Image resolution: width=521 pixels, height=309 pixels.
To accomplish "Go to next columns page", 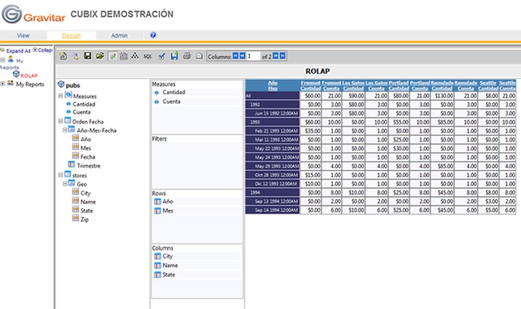I will pyautogui.click(x=276, y=56).
